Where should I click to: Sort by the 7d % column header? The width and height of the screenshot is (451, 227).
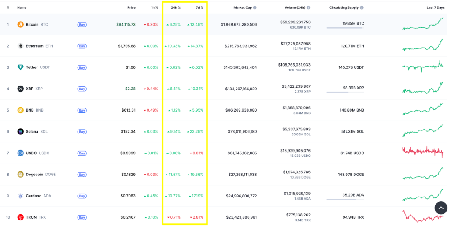[200, 7]
